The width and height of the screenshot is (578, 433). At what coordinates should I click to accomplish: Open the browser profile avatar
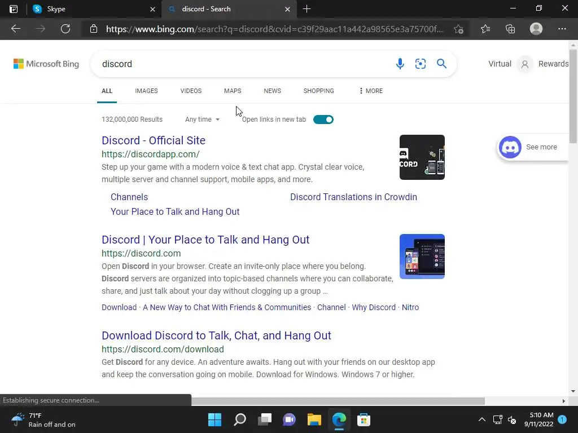point(536,29)
